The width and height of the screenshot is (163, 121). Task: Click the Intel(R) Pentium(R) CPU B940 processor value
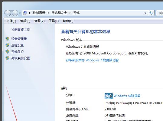click(134, 103)
